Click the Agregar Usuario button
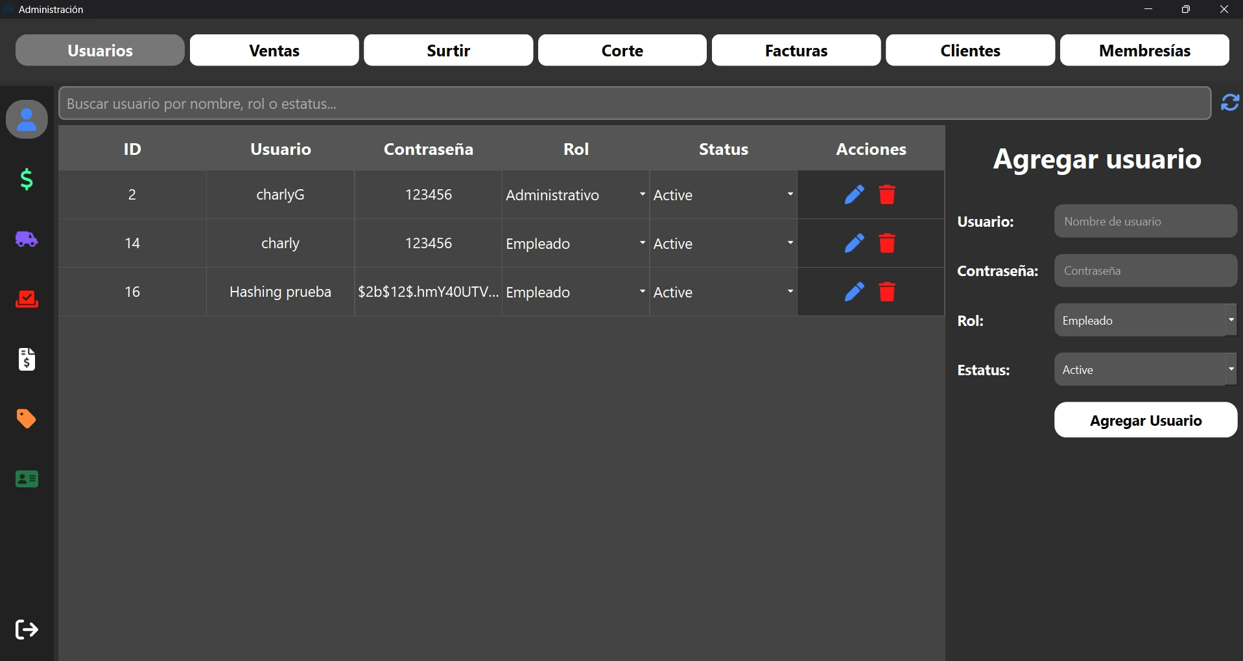 coord(1144,420)
